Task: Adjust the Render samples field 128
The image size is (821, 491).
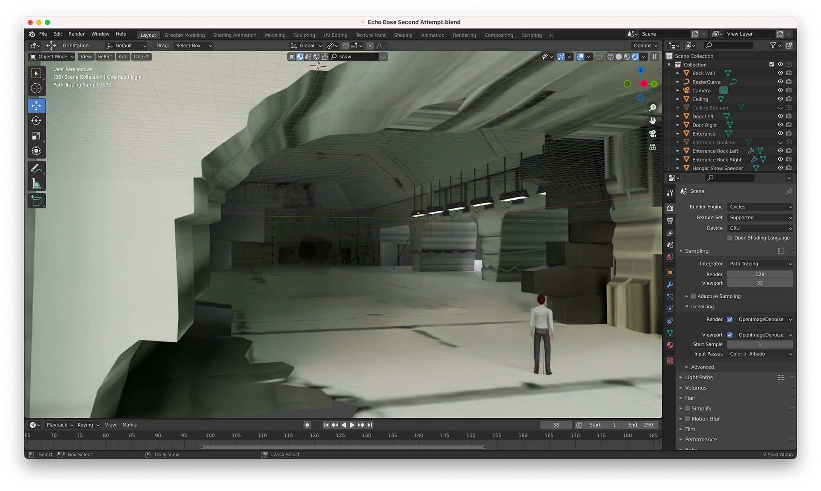Action: [x=760, y=275]
